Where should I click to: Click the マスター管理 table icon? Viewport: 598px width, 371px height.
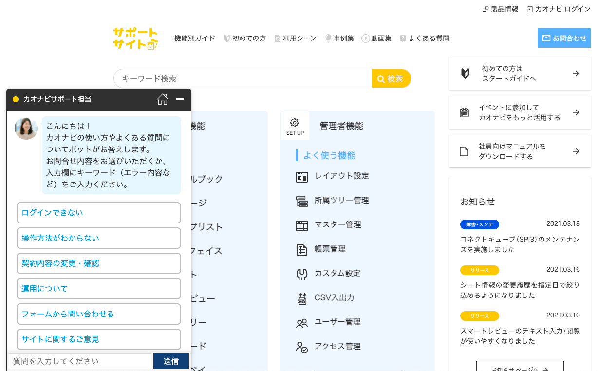pos(302,225)
